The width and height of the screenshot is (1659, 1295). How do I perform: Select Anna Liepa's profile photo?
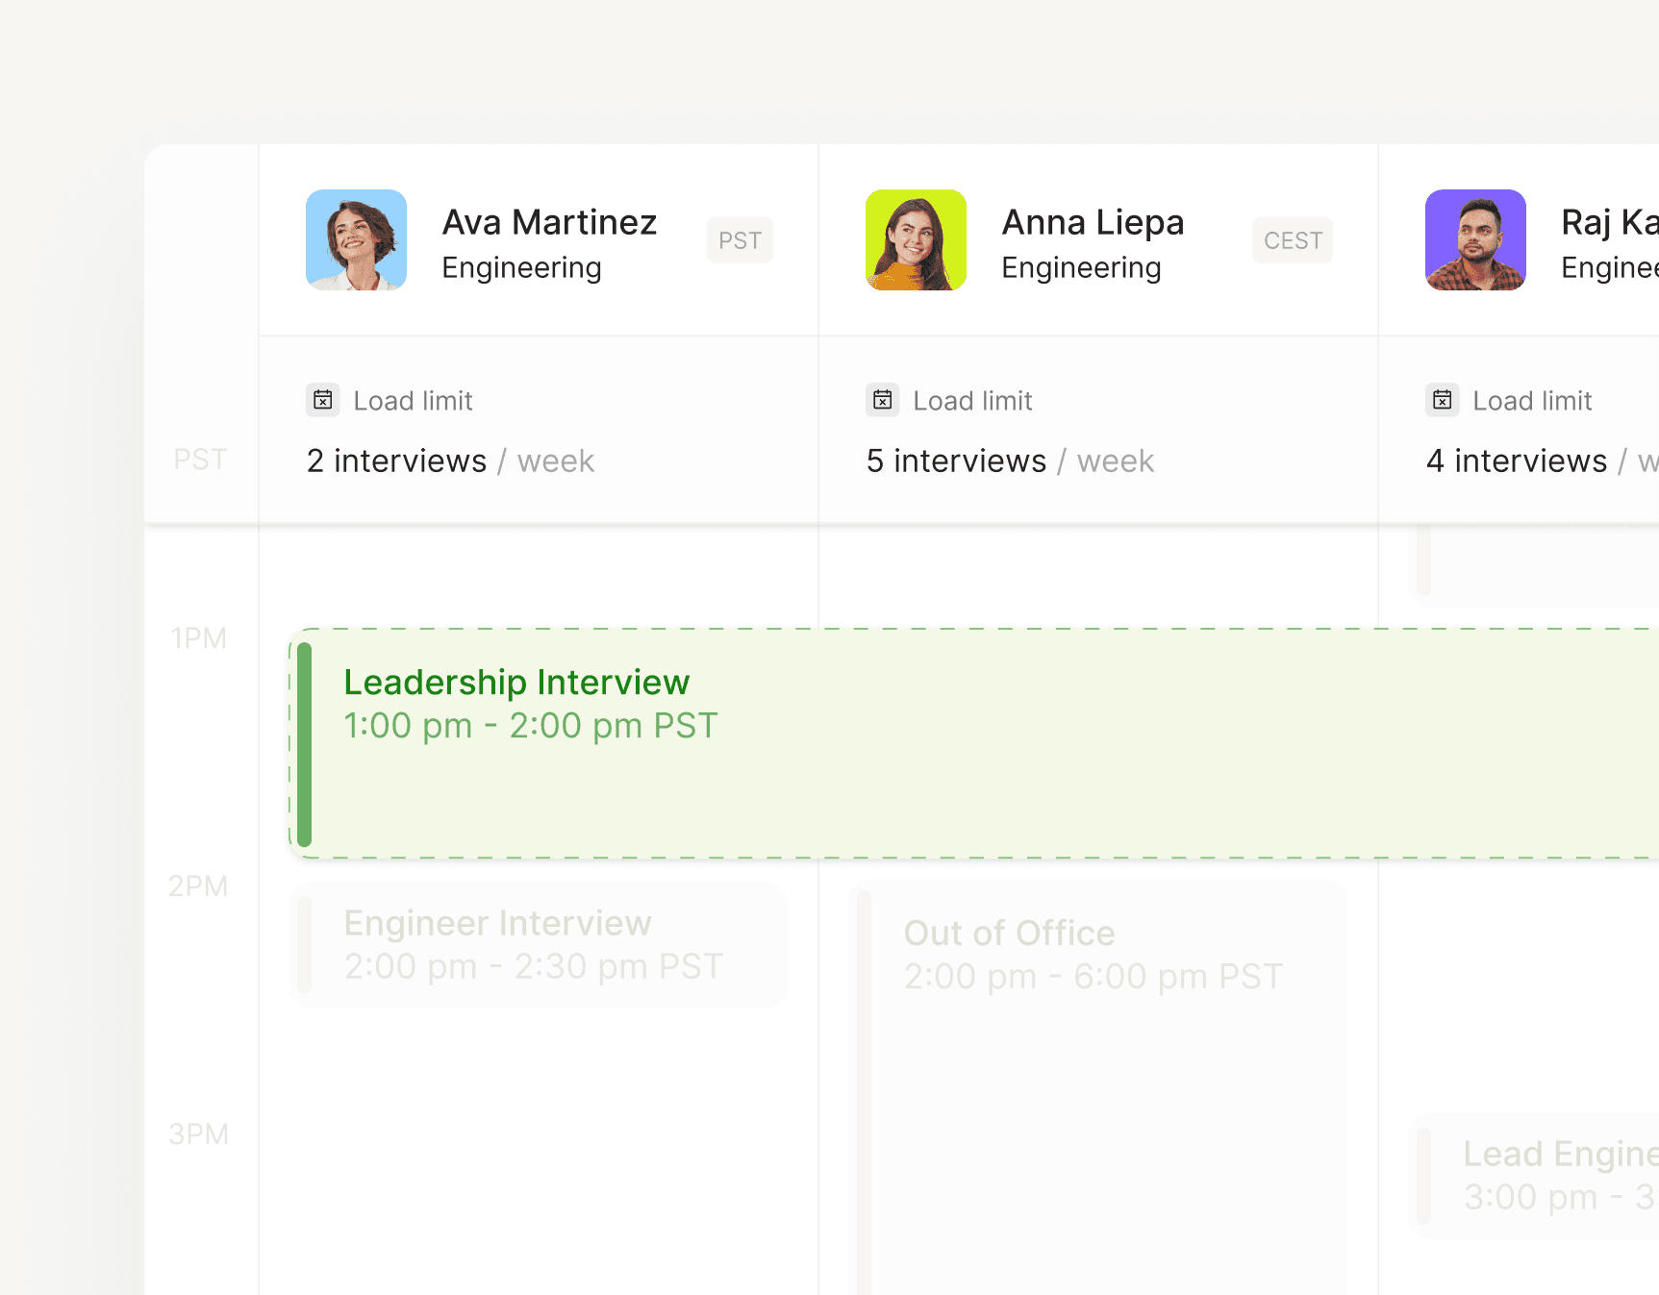(916, 239)
